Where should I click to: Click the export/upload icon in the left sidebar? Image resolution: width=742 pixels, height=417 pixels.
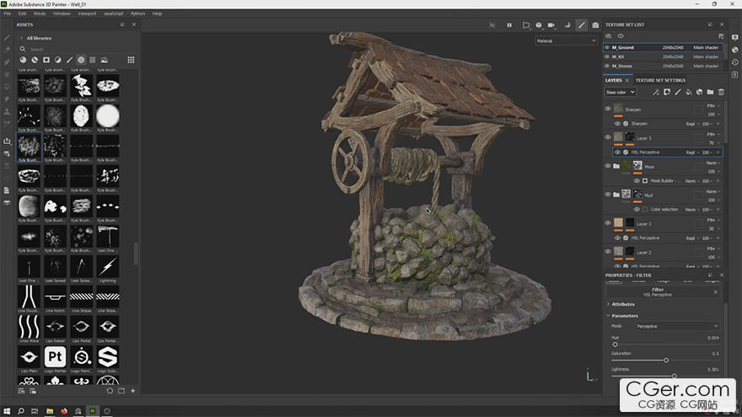click(7, 141)
